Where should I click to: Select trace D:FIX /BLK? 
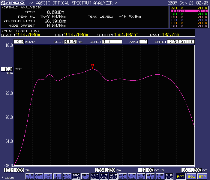coord(189,17)
